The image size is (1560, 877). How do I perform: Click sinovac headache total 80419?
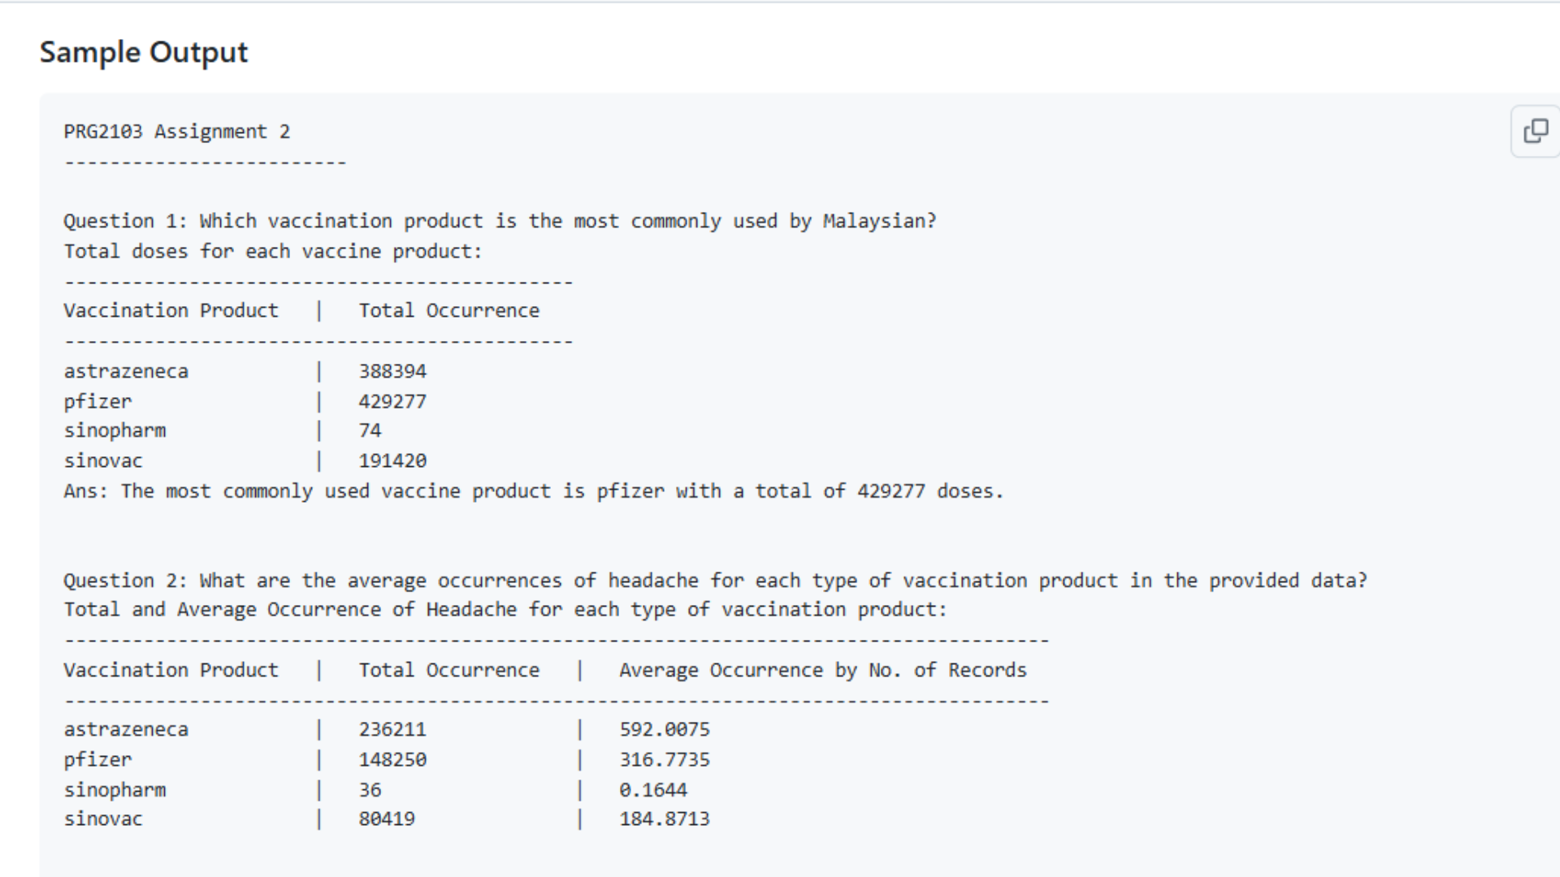(x=387, y=819)
